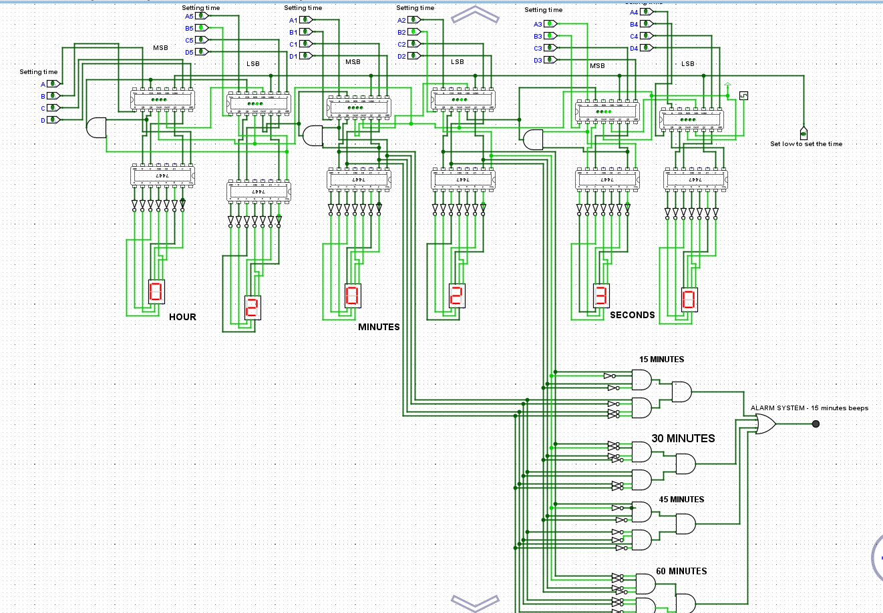Toggle hour MSB input pin D
Viewport: 883px width, 613px height.
[x=53, y=120]
